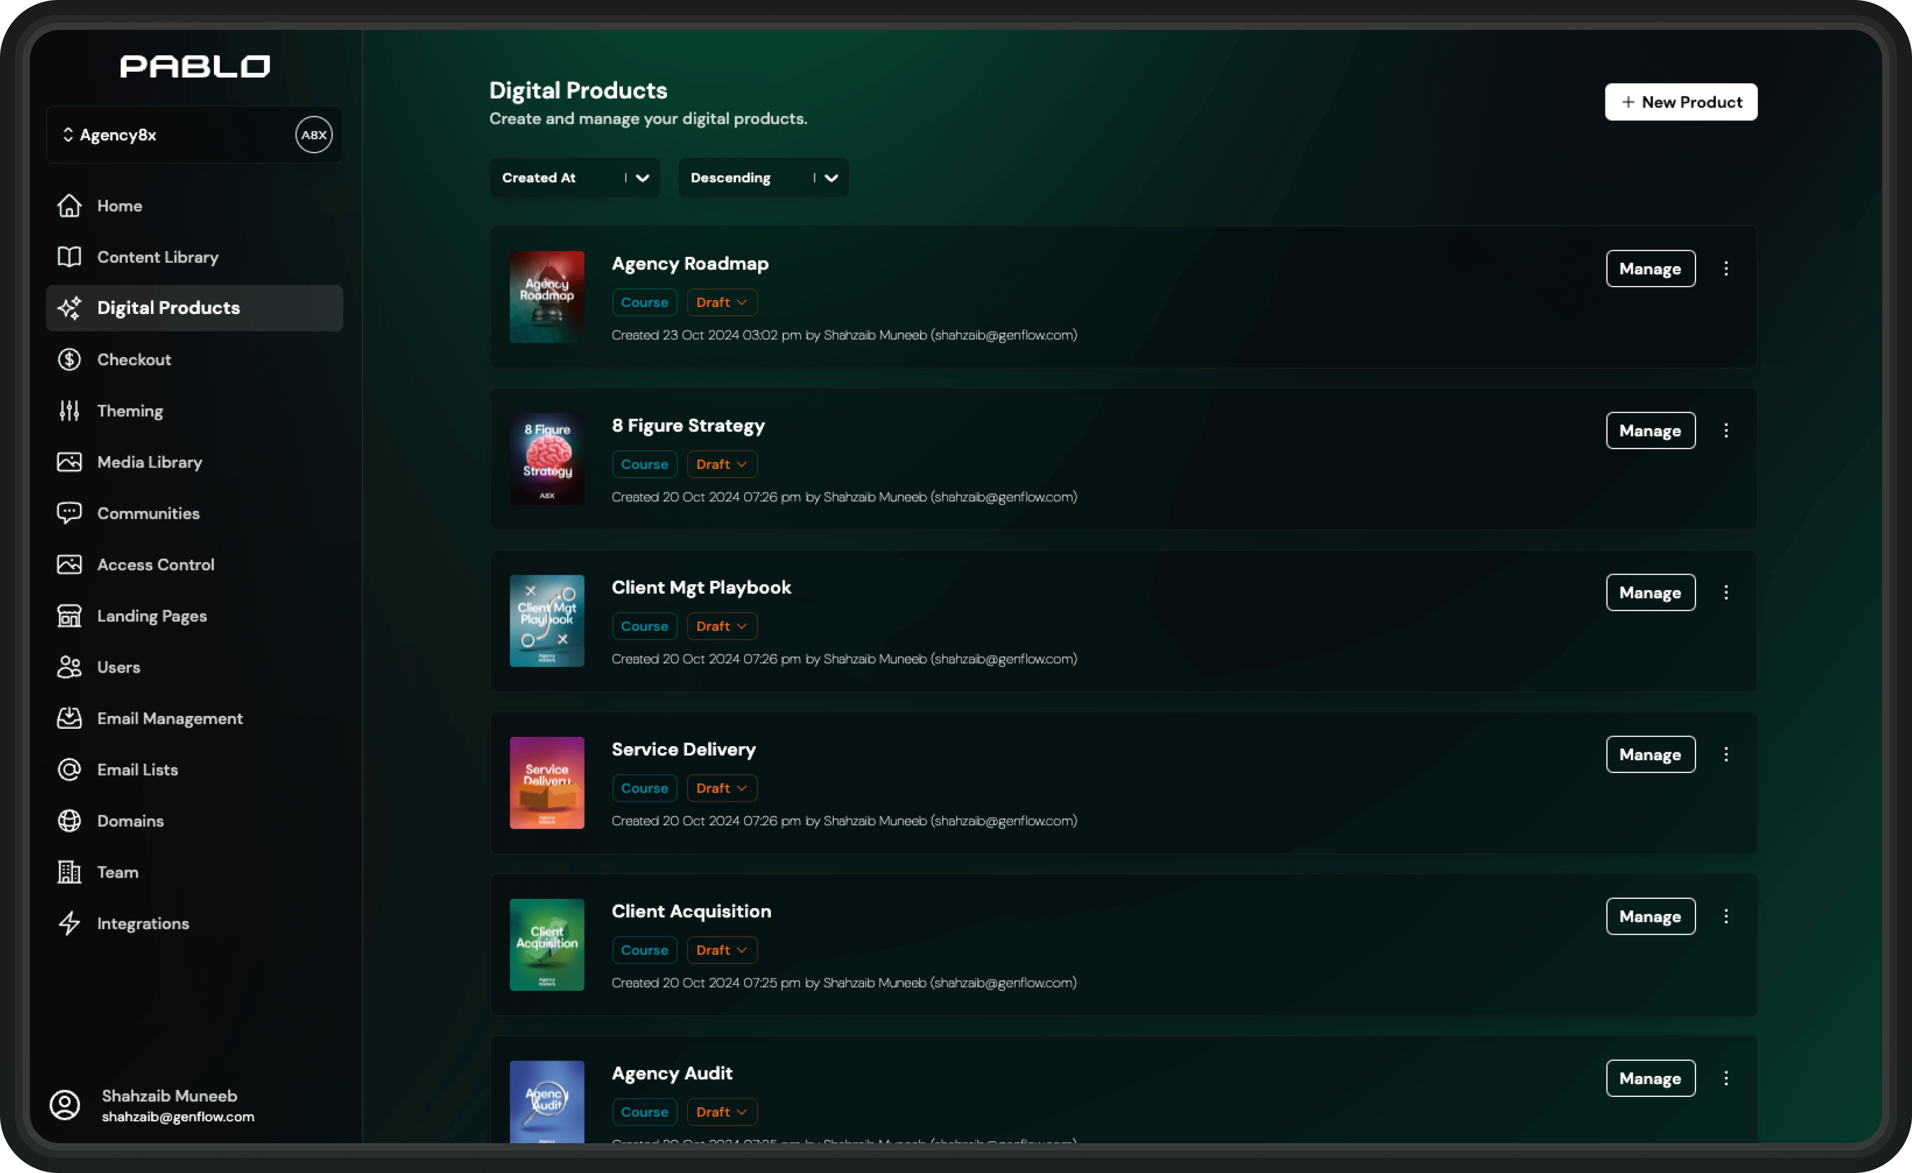This screenshot has width=1912, height=1173.
Task: Open Theming sliders icon
Action: click(69, 410)
